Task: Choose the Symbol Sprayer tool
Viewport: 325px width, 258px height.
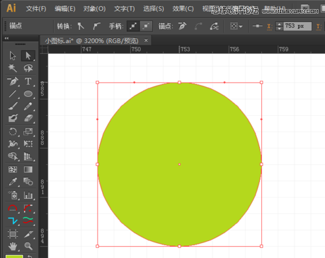Action: (x=13, y=195)
